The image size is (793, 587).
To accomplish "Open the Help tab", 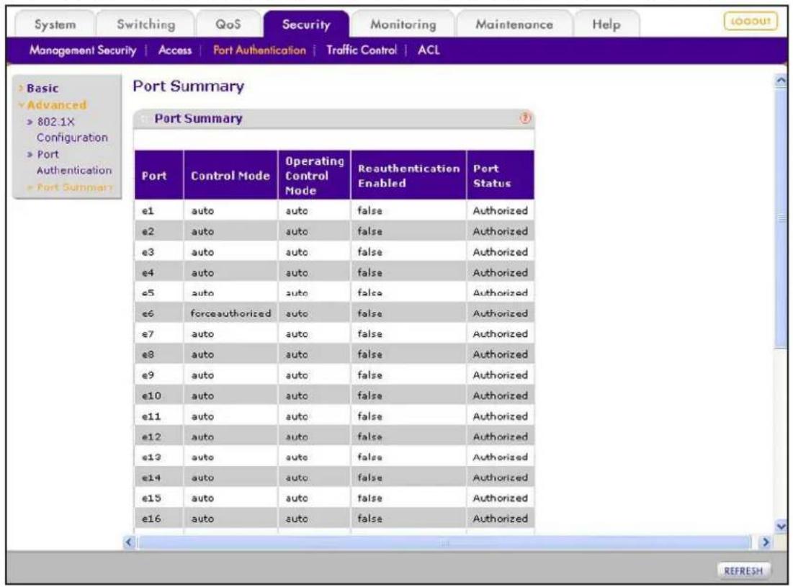I will 606,24.
